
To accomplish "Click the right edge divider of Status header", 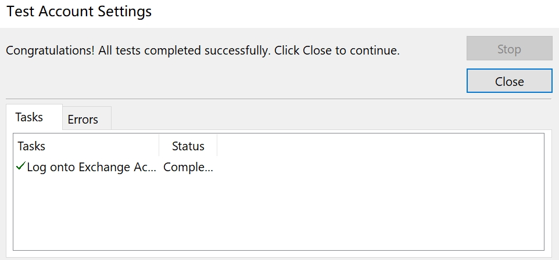I will (217, 146).
